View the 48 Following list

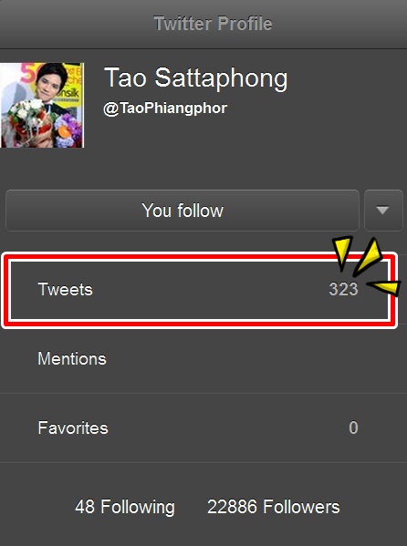click(125, 507)
